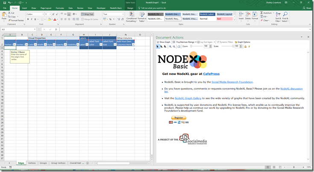Click the Delete cells icon
Screen dimensions: 314x172
(x=248, y=15)
